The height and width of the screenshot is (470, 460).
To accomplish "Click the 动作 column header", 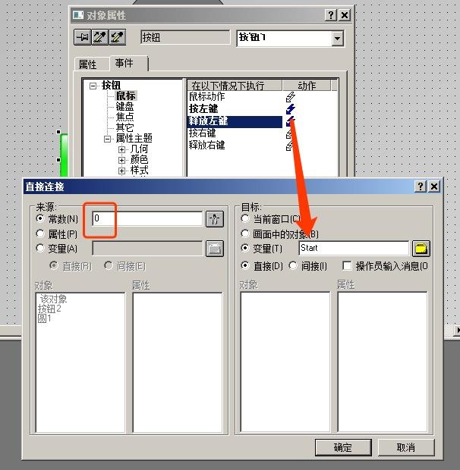I will pyautogui.click(x=307, y=86).
